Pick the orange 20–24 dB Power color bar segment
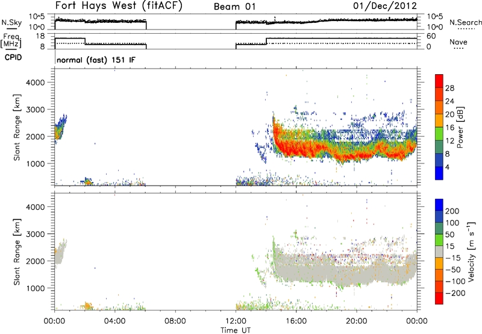Image resolution: width=482 pixels, height=334 pixels. coord(439,107)
